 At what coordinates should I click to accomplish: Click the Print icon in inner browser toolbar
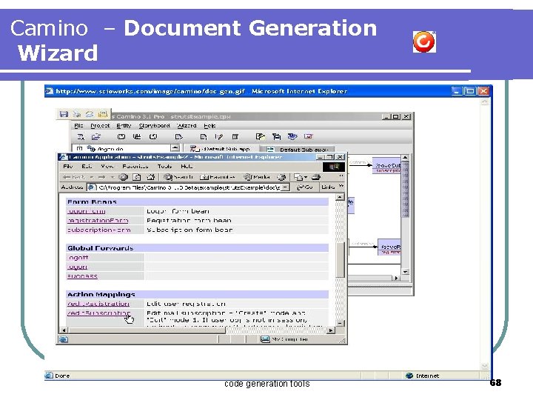pyautogui.click(x=316, y=177)
